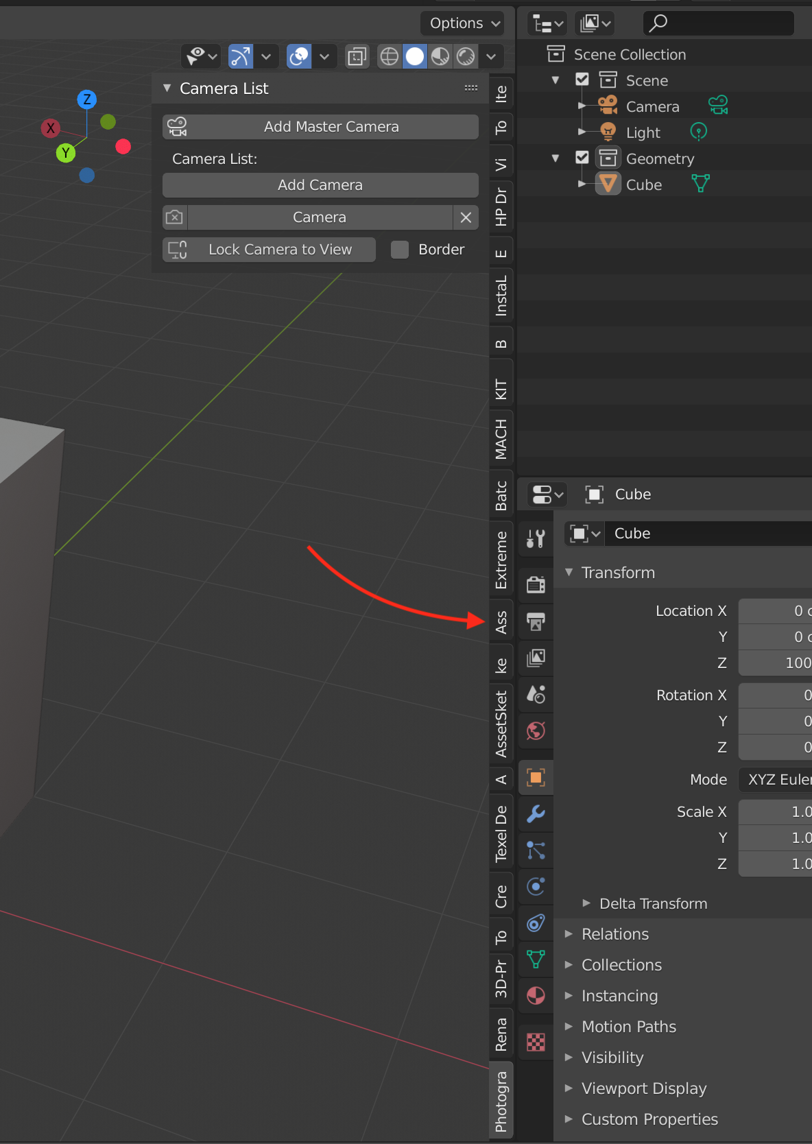Toggle viewport overlays display
This screenshot has width=812, height=1144.
[x=299, y=56]
